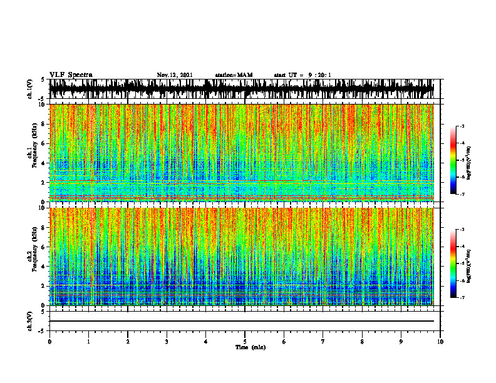The height and width of the screenshot is (383, 496).
Task: Click time axis tick label "9"
Action: click(401, 342)
